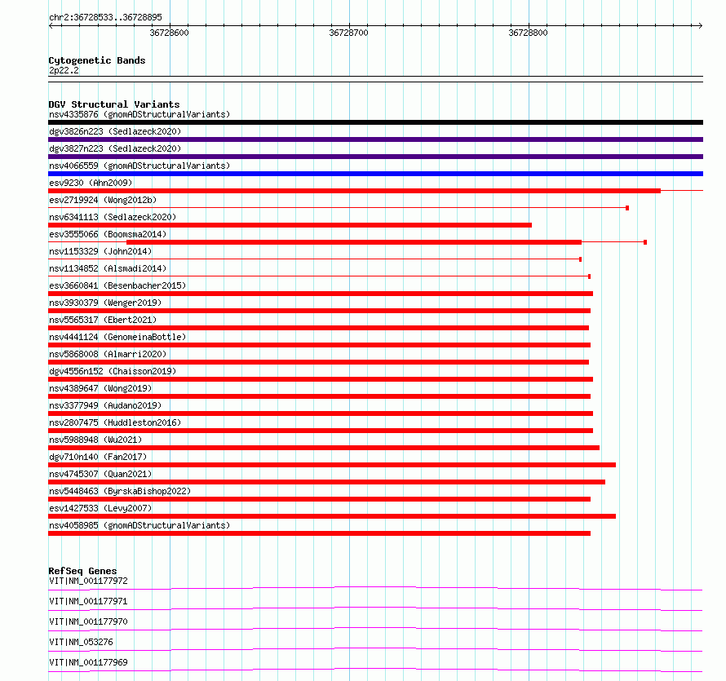The width and height of the screenshot is (726, 681).
Task: Click the blue bar under nsv4066559
Action: point(375,174)
